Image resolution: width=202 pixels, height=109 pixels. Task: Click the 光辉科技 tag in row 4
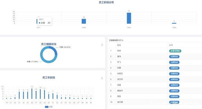click(174, 68)
